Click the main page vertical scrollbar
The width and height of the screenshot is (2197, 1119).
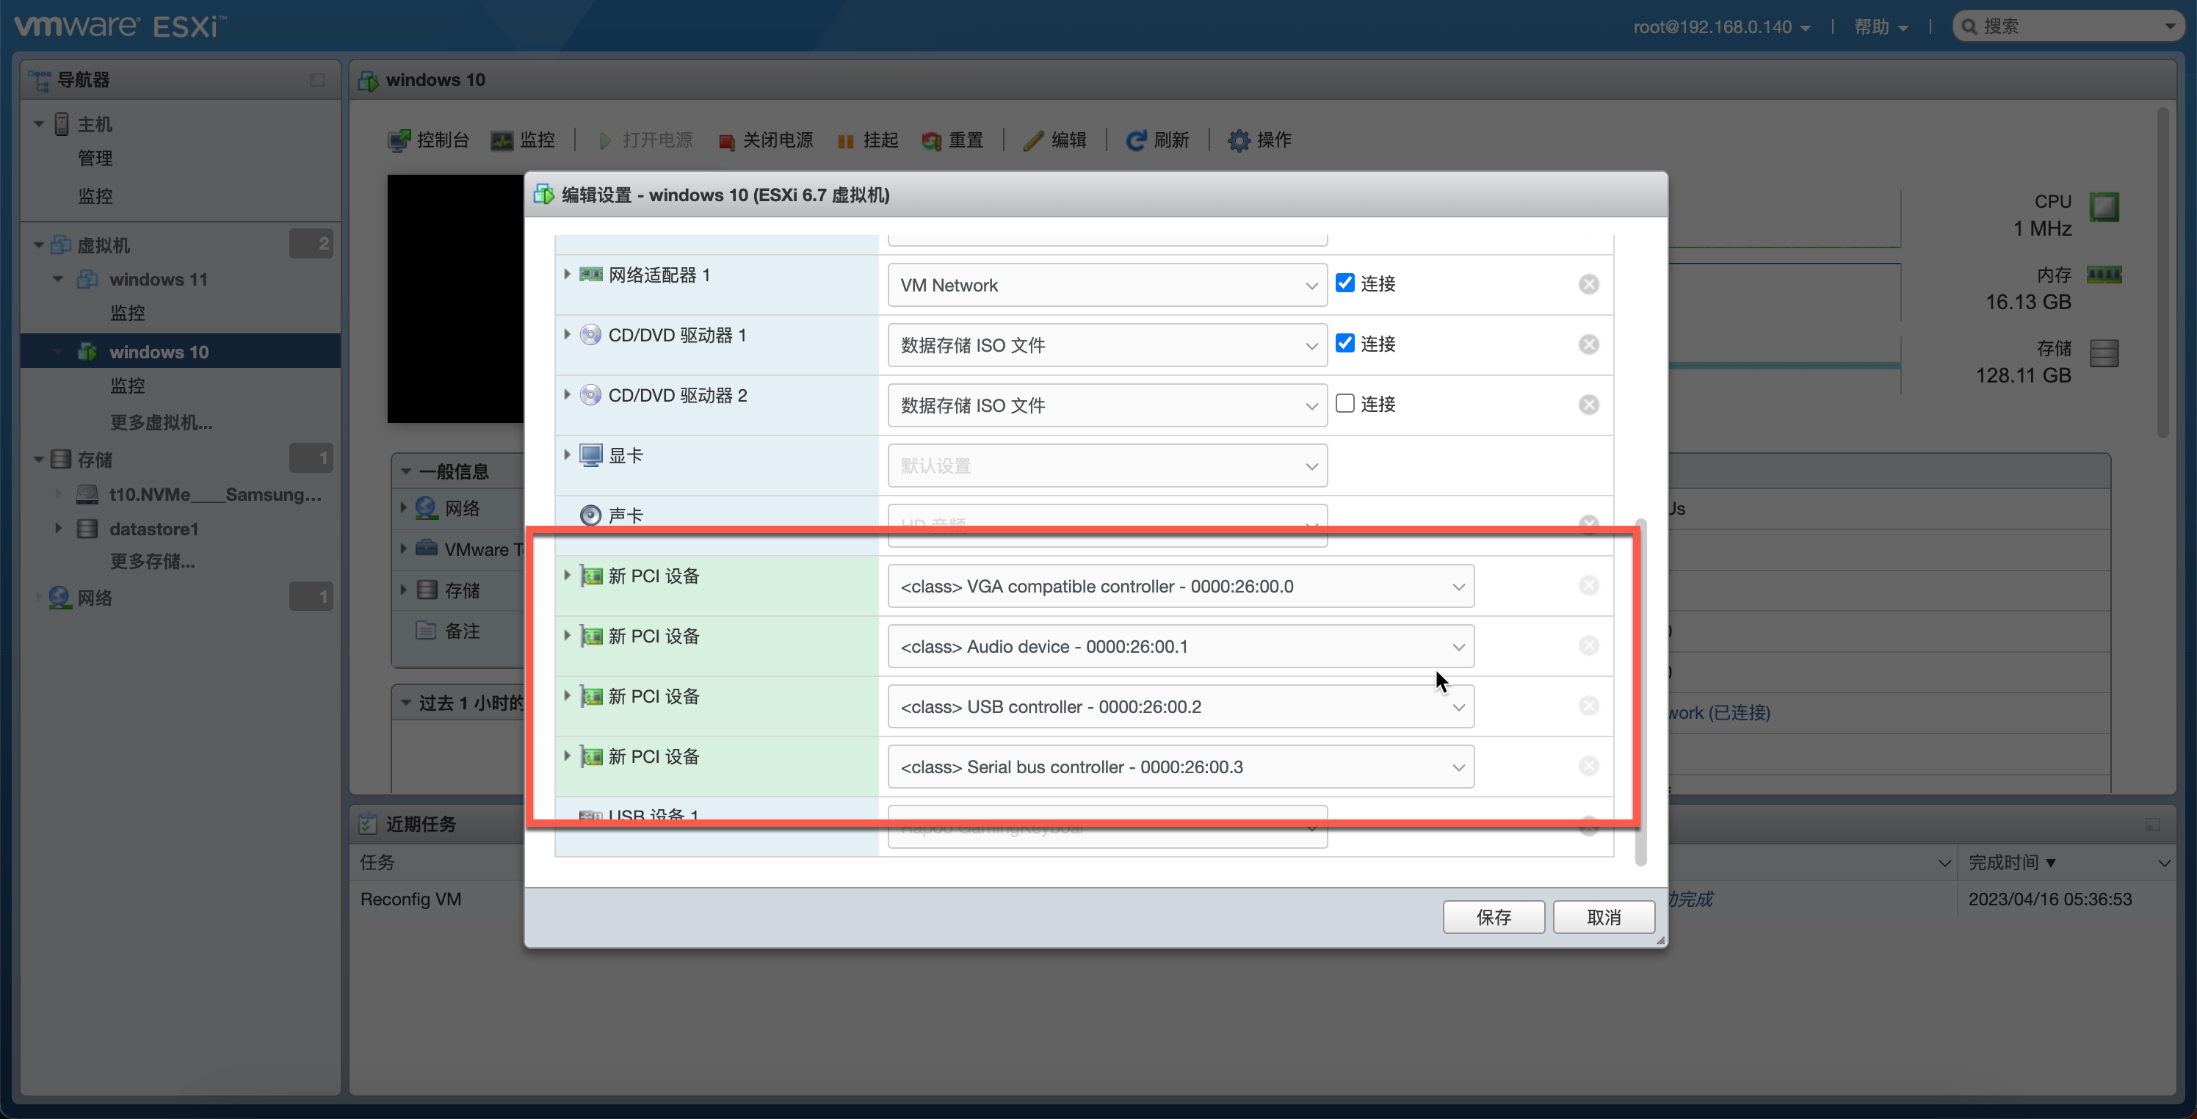click(x=2162, y=273)
